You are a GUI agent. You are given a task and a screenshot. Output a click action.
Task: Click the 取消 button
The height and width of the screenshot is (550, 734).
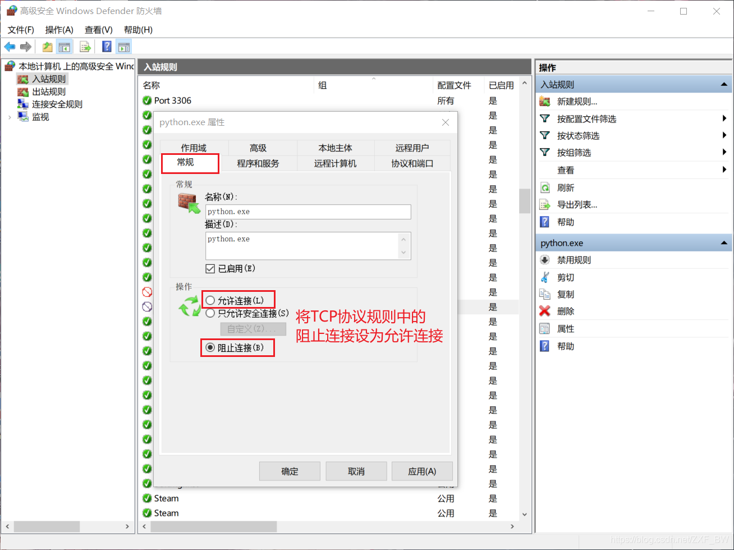coord(356,471)
